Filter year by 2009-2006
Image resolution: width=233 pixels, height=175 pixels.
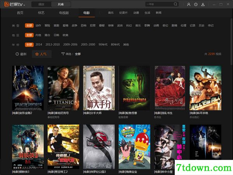tap(70, 45)
